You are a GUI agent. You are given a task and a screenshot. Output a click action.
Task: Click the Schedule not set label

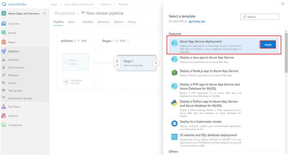[76, 82]
